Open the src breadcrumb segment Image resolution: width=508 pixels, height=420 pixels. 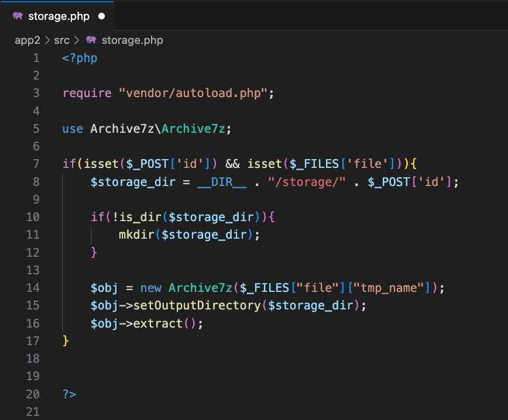(61, 40)
